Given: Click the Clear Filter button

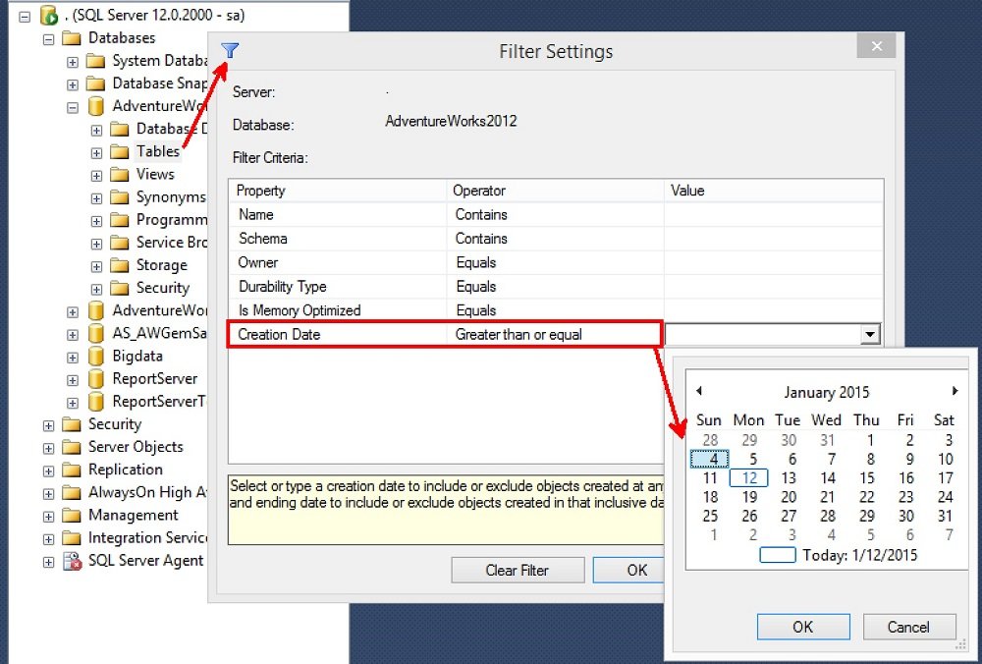Looking at the screenshot, I should click(518, 570).
